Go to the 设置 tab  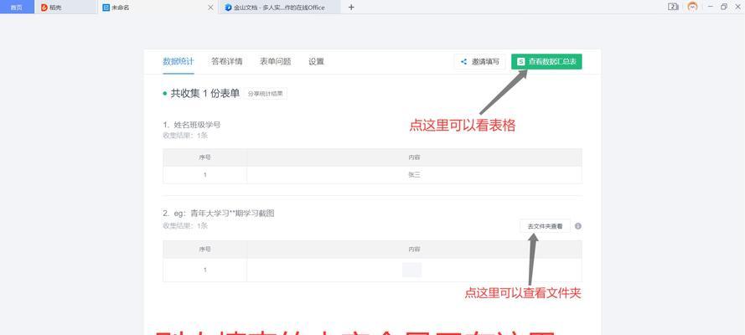317,62
